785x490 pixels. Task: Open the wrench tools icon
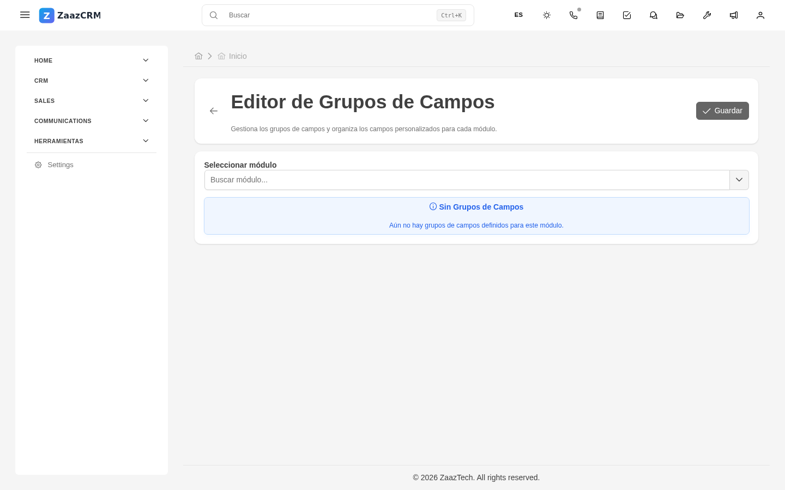pyautogui.click(x=707, y=15)
